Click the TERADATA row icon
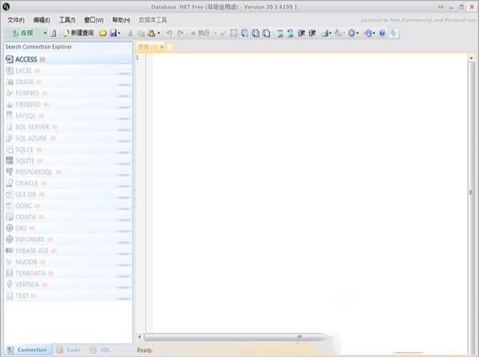 tap(10, 273)
